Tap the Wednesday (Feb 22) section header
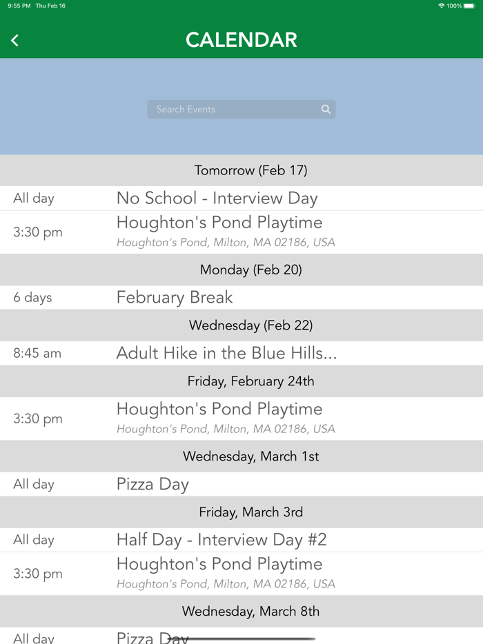Viewport: 483px width, 644px height. point(250,325)
